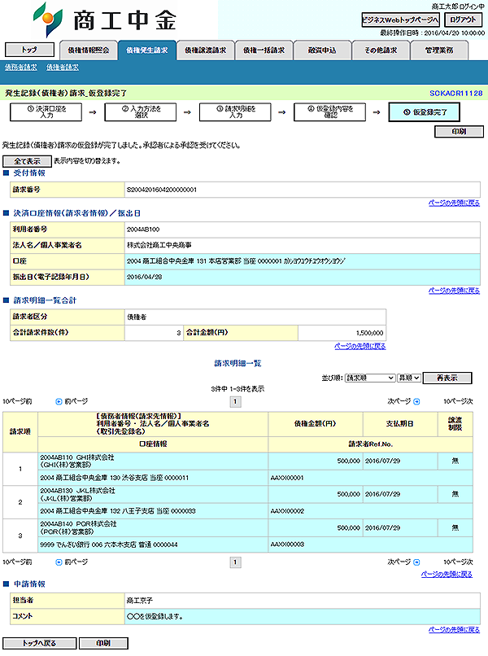Select the 債権発生請求 tab

[x=146, y=50]
